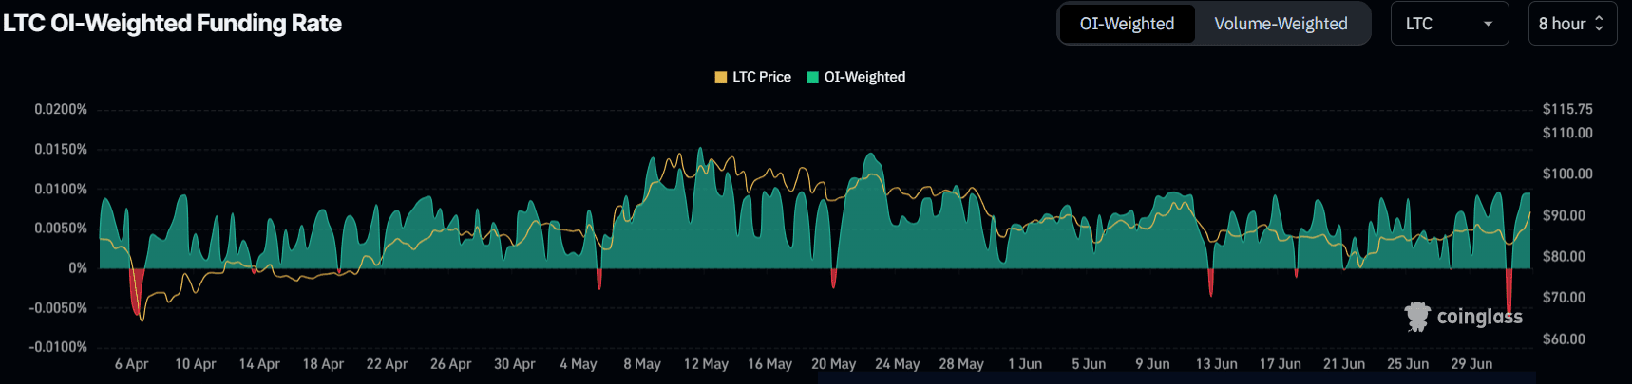Viewport: 1632px width, 384px height.
Task: Click the 0% axis label
Action: 78,268
